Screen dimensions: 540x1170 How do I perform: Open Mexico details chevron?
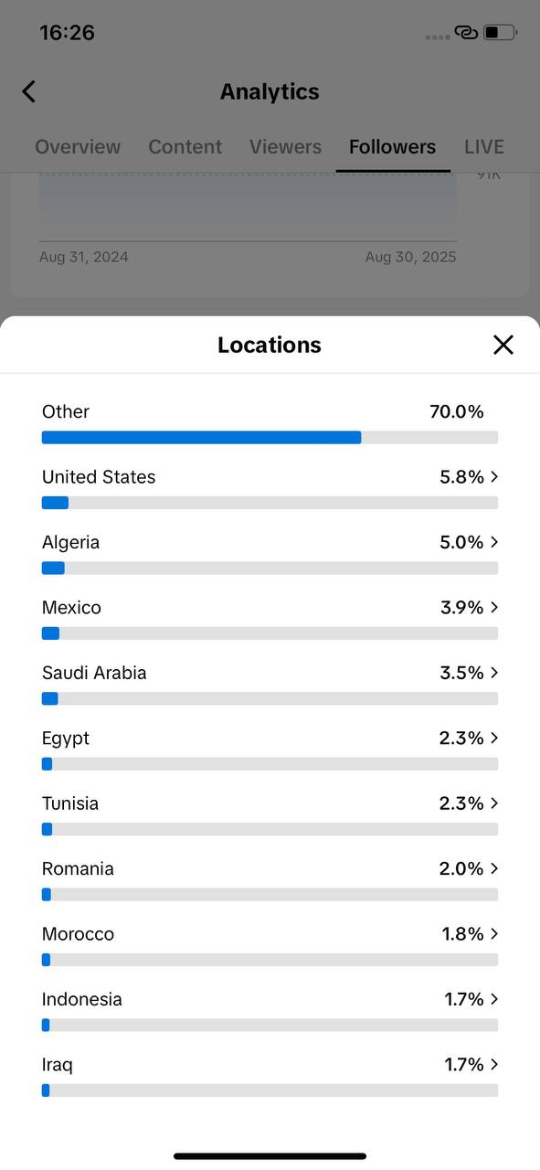point(494,607)
